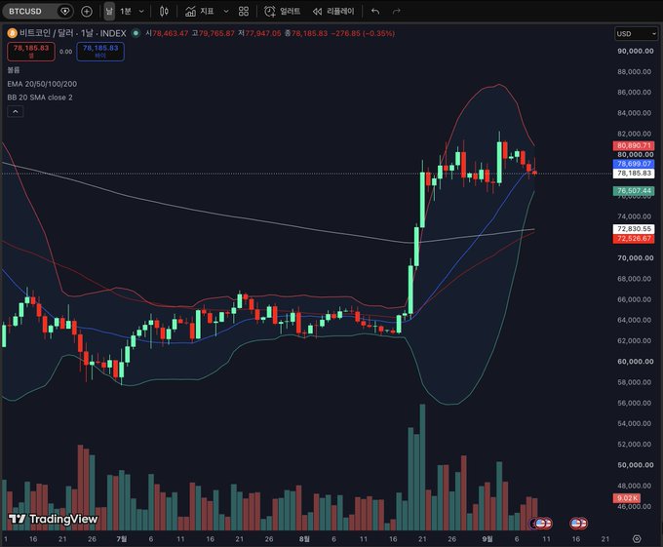Select the EMA 20/50/100/200 indicator legend

[x=42, y=84]
